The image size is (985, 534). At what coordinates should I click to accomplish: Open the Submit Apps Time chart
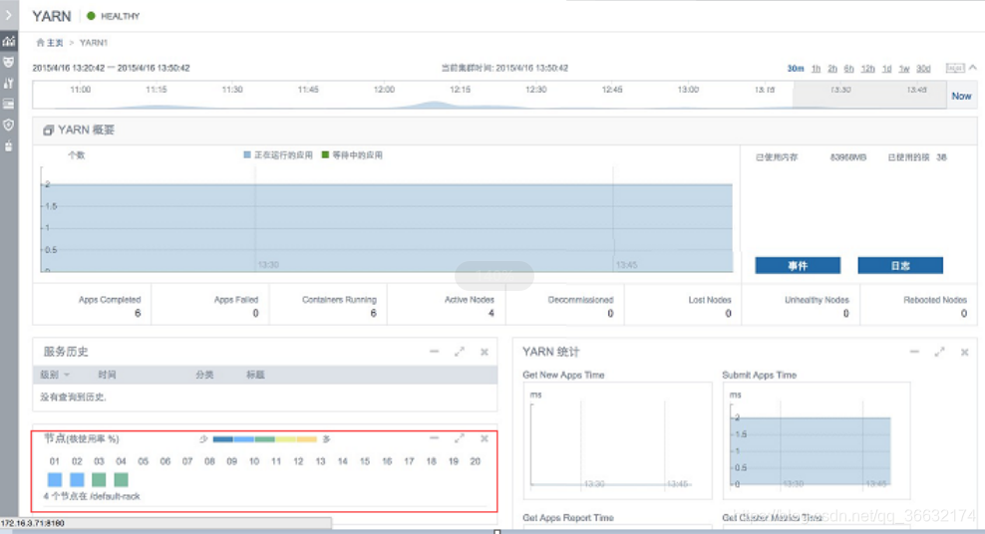pyautogui.click(x=817, y=440)
